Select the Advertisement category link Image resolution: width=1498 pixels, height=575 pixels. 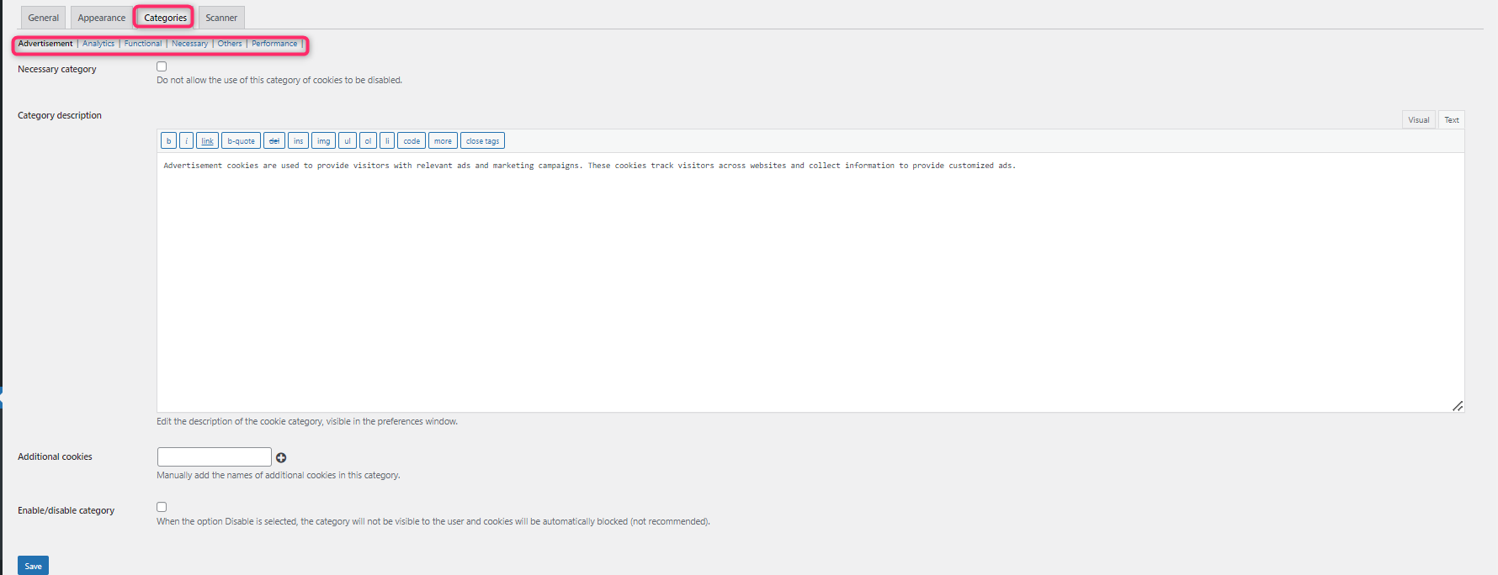tap(45, 44)
